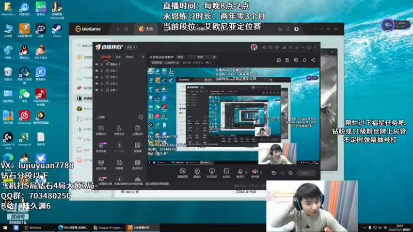Hide the 全屏 1 source layer
Viewport: 413px width, 232px height.
tap(97, 90)
